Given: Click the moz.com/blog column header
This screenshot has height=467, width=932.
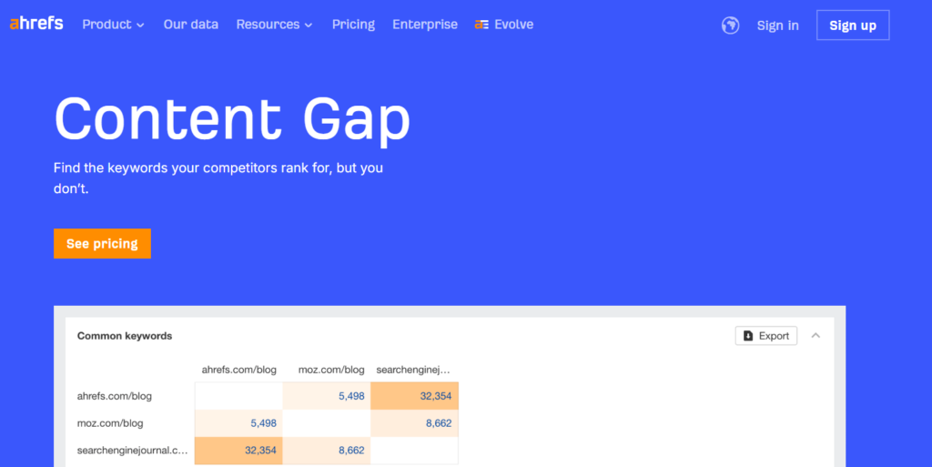Looking at the screenshot, I should click(x=331, y=370).
